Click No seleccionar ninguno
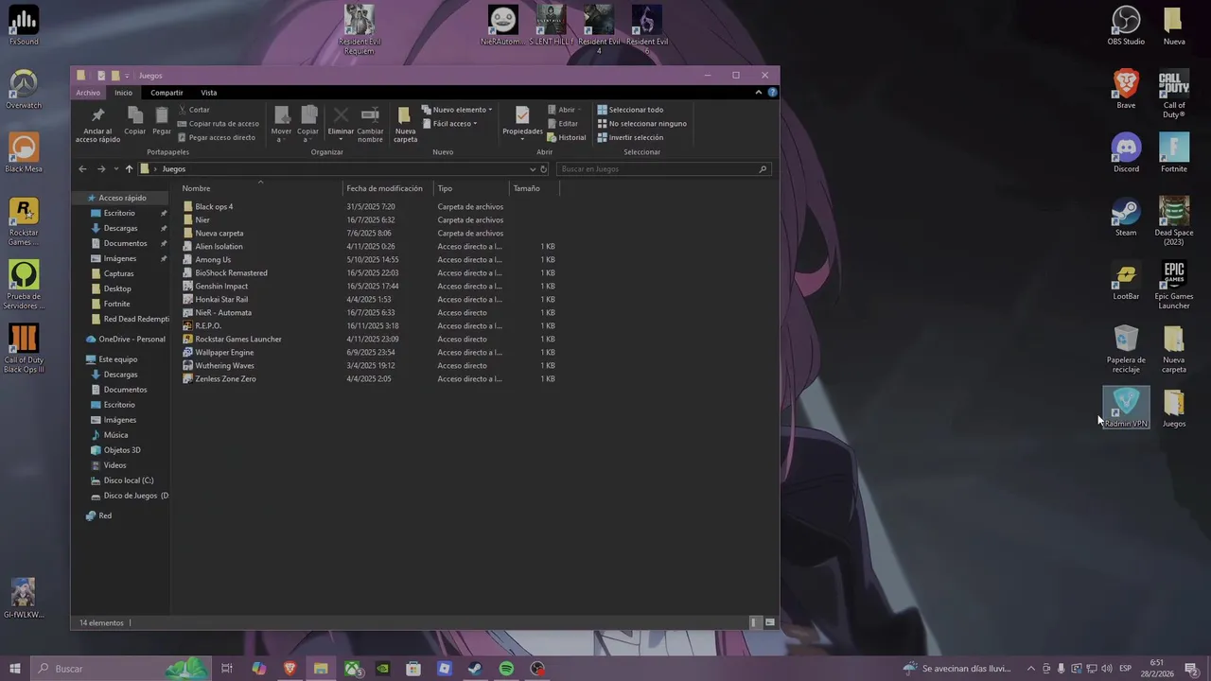 click(x=642, y=124)
